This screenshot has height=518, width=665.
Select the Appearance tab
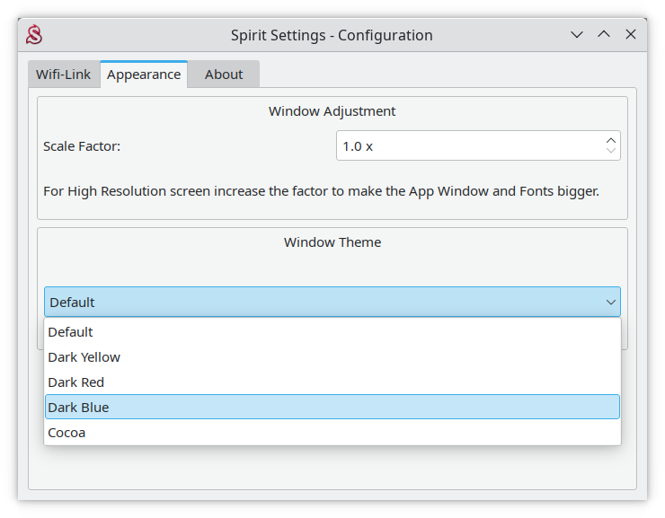[144, 75]
